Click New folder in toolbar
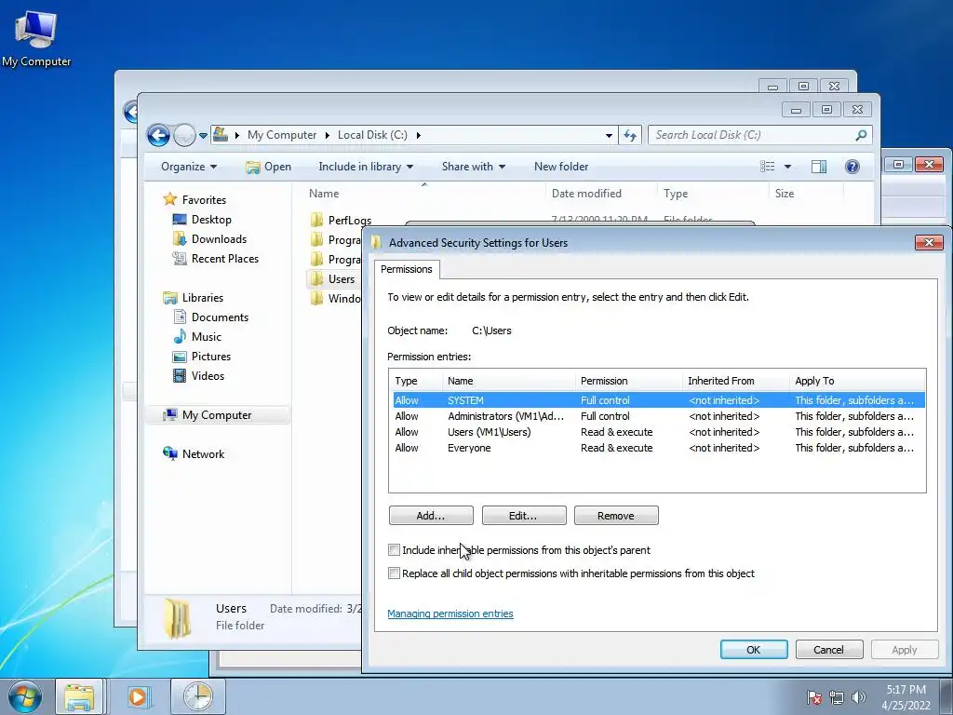 (561, 167)
